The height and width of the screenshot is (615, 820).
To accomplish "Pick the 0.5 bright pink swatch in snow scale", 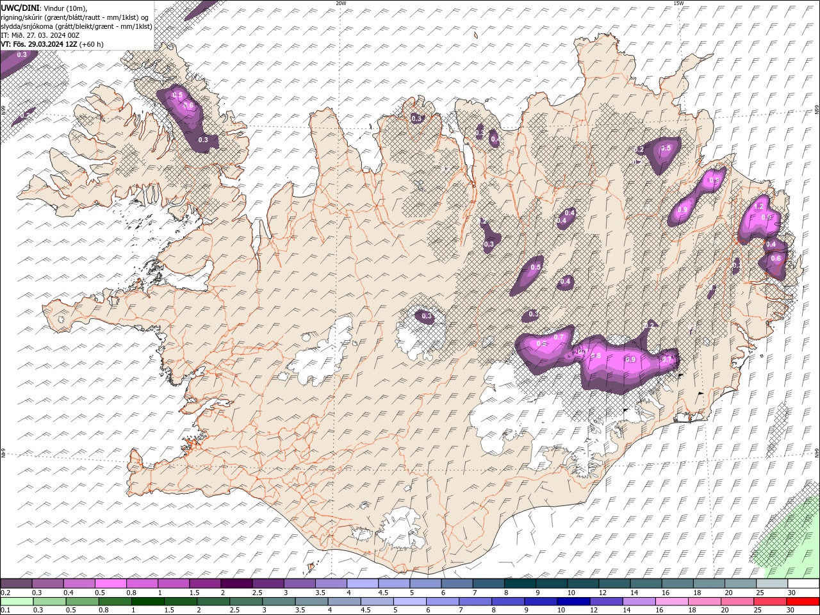I will (110, 584).
